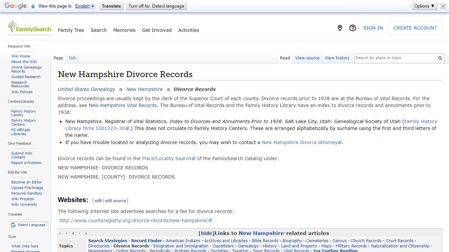Follow the New Hampshire breadcrumb

[x=144, y=89]
